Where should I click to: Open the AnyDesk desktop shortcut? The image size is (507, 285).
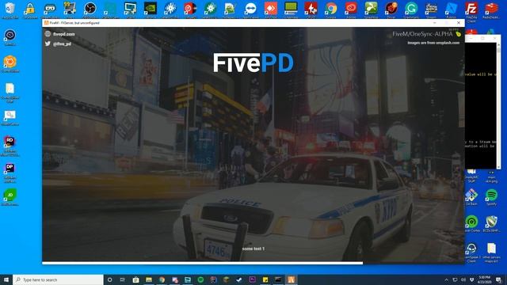point(271,9)
